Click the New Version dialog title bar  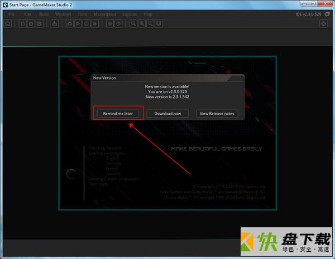pyautogui.click(x=167, y=78)
